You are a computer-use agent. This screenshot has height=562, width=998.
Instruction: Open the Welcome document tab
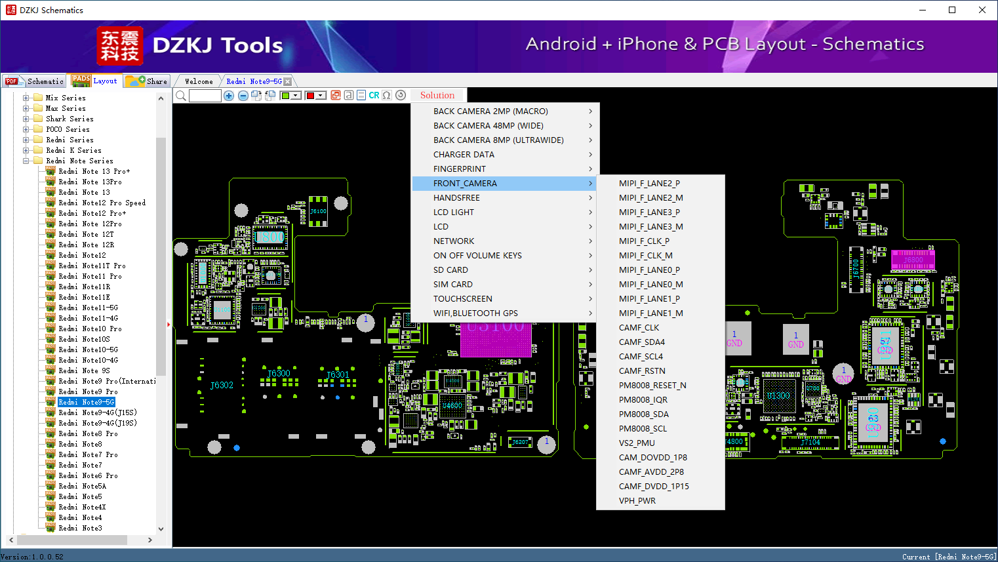pos(199,81)
